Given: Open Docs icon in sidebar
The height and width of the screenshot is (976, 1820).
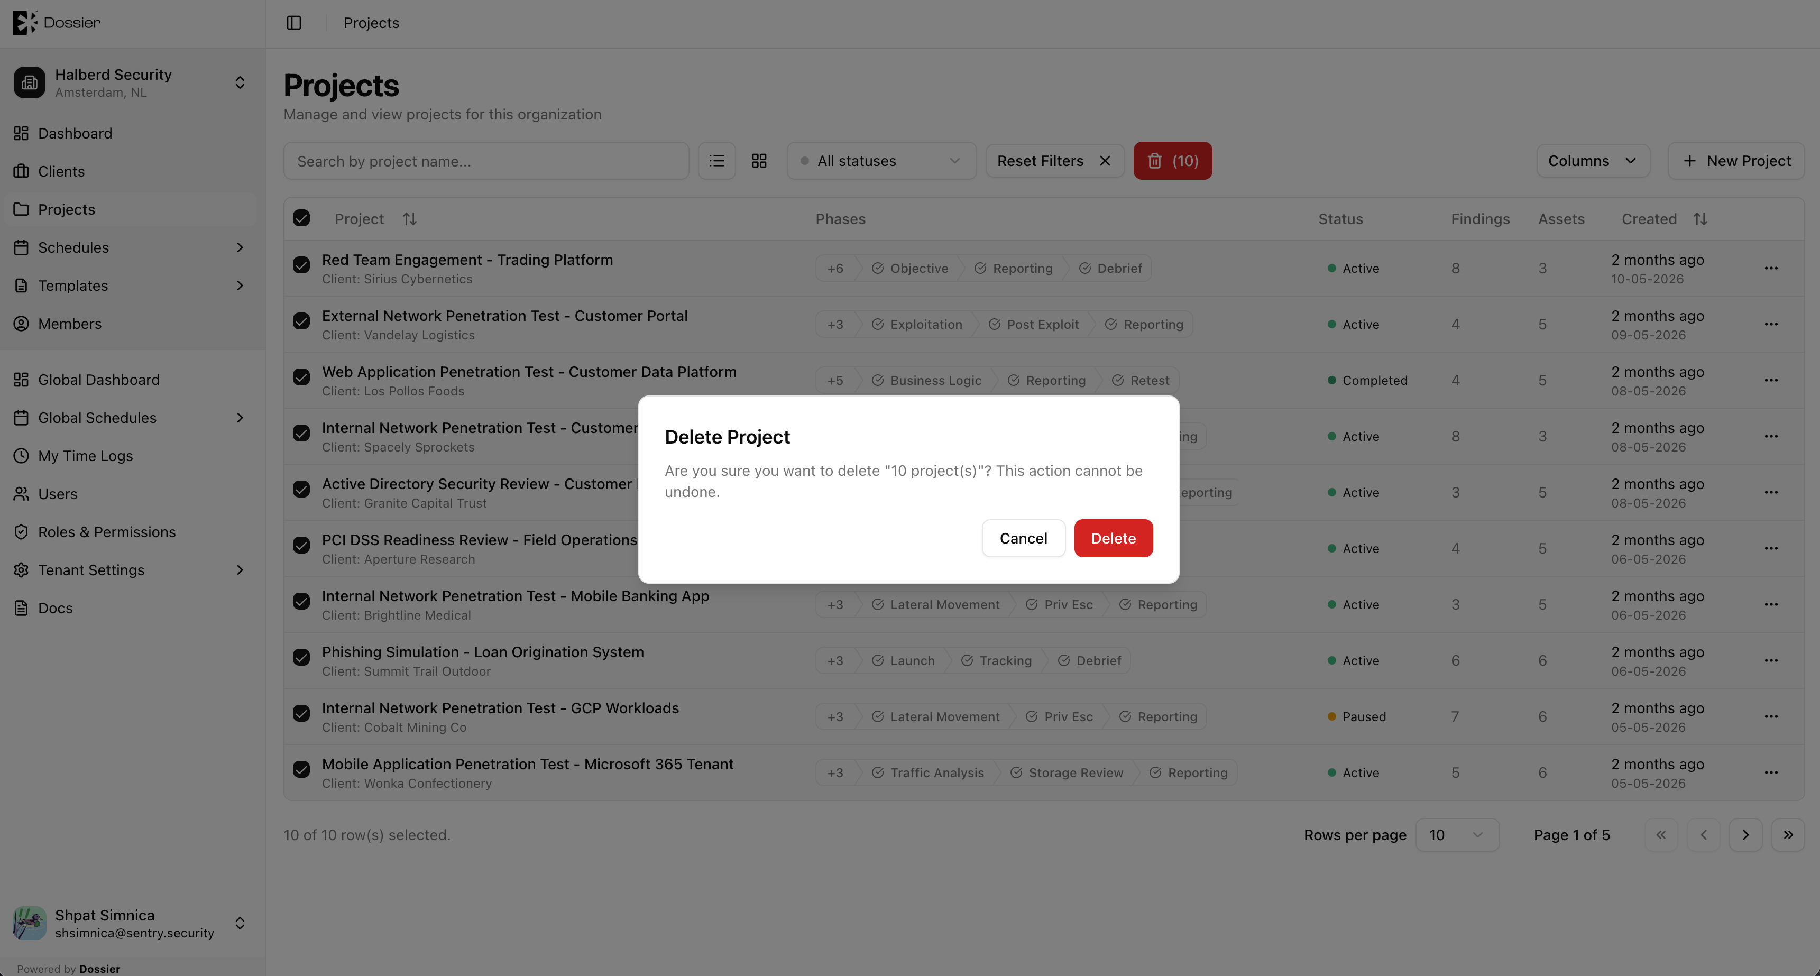Looking at the screenshot, I should pos(21,608).
